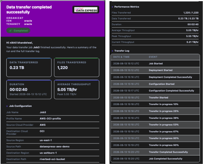203x164 pixels.
Task: Select the Transfer Completed Successfully log row
Action: [x=155, y=152]
